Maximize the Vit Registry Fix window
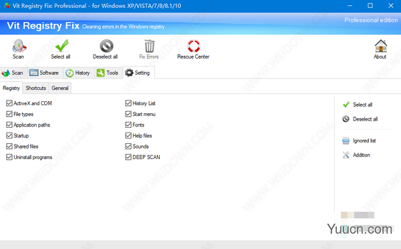 [x=370, y=5]
